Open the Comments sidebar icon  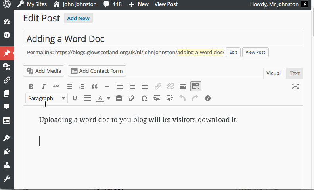coord(7,106)
